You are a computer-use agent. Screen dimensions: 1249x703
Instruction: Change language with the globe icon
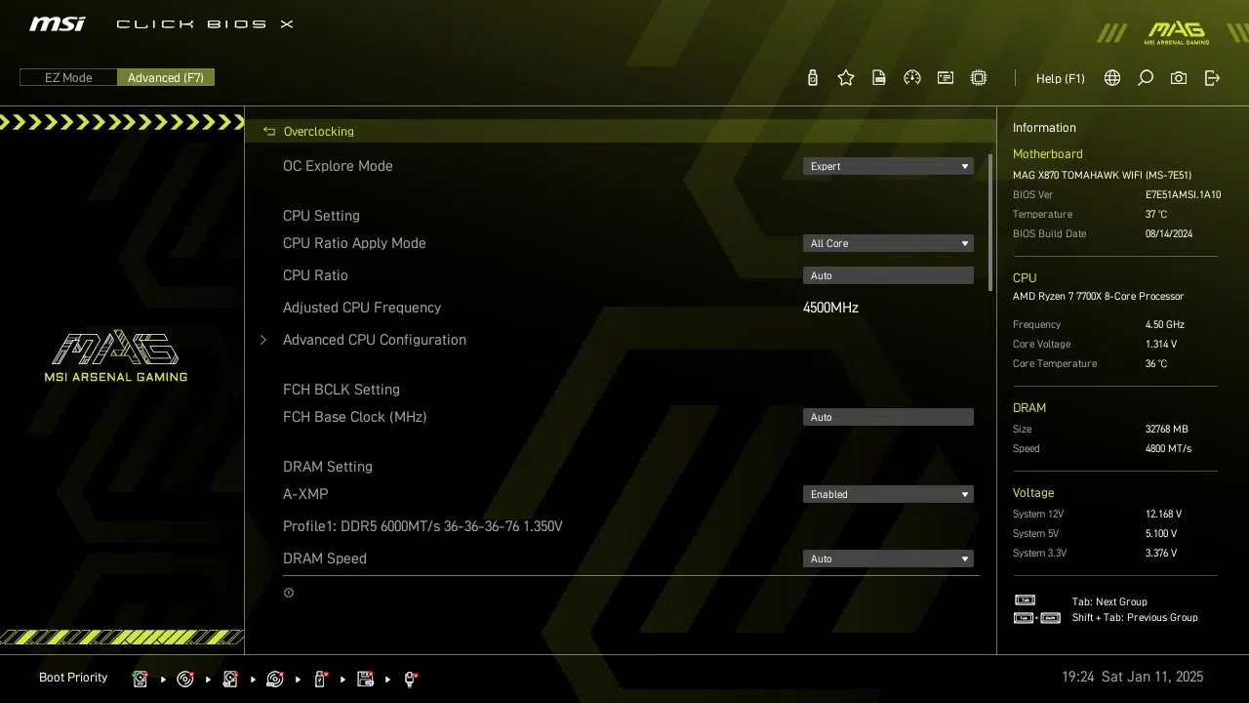click(x=1112, y=78)
